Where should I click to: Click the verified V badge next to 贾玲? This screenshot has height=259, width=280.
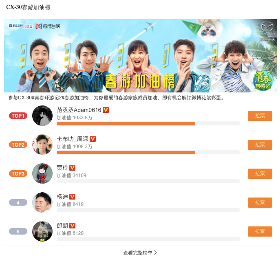[x=72, y=168]
